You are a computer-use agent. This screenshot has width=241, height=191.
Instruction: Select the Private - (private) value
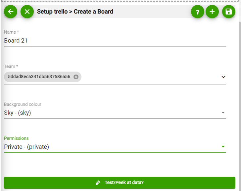pyautogui.click(x=26, y=147)
